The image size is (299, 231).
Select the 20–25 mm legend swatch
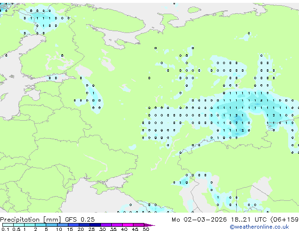(x=84, y=225)
